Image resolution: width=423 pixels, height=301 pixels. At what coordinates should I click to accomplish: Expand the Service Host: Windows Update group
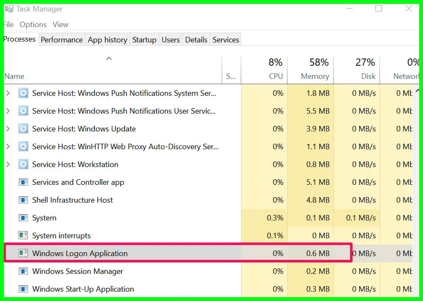coord(8,128)
